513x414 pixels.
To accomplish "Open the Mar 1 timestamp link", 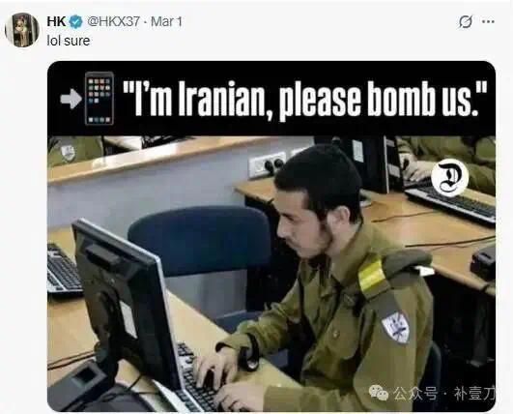I will click(x=166, y=21).
